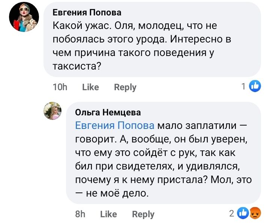Click the angry face reaction icon
Screen dimensions: 270x224
(254, 213)
